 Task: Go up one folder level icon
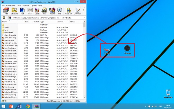point(4,18)
